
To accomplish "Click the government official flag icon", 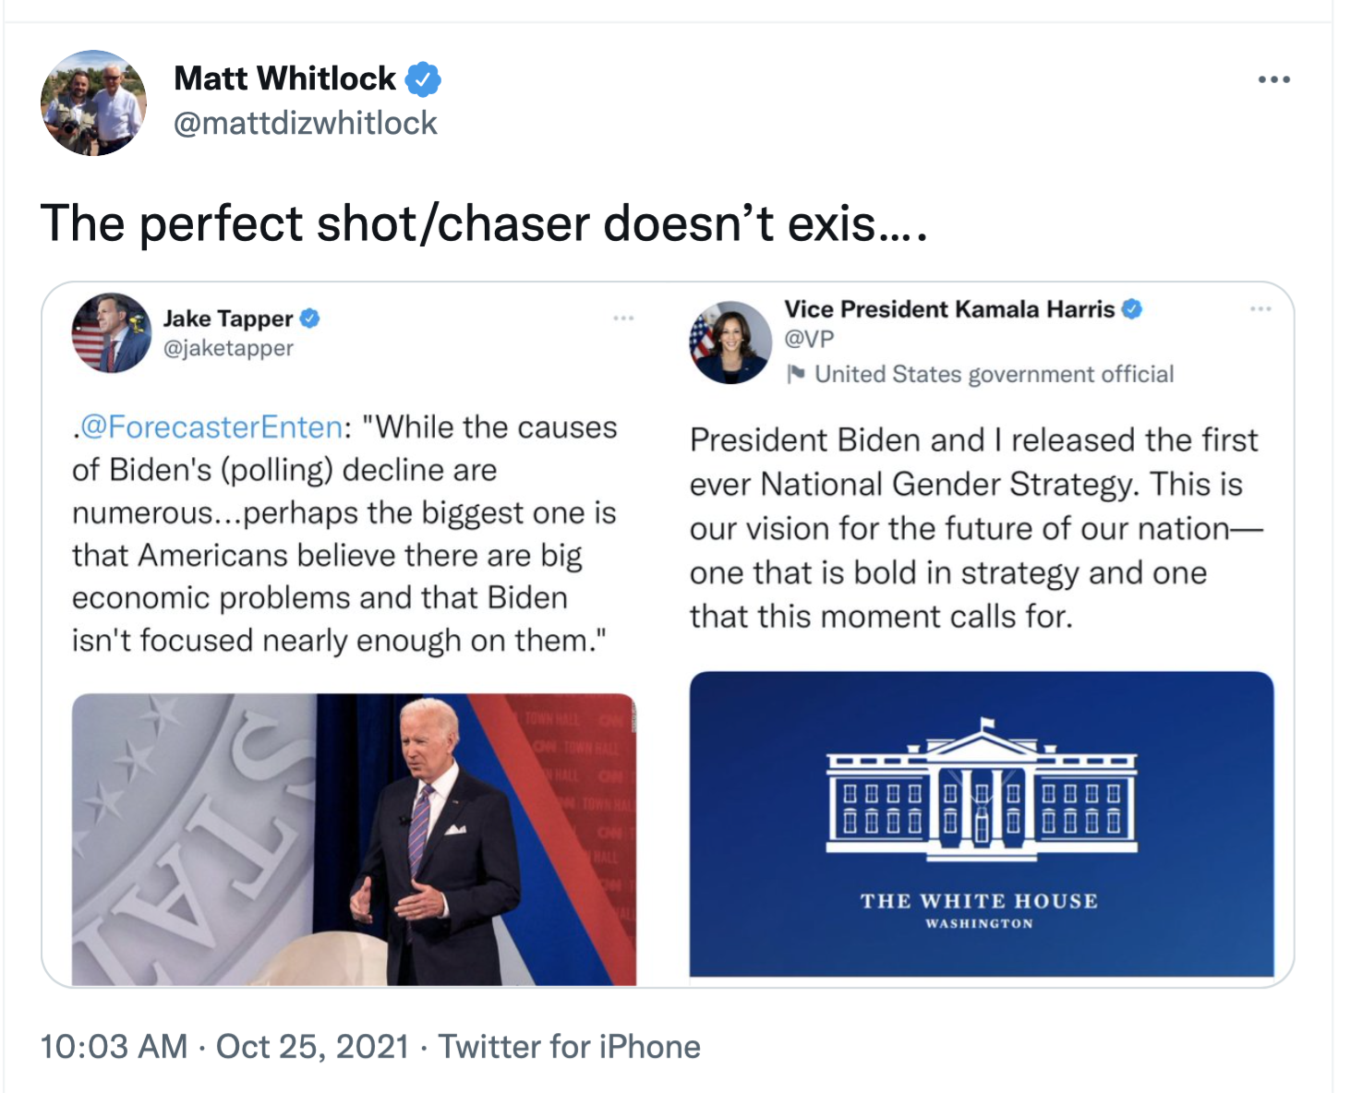I will pyautogui.click(x=796, y=374).
